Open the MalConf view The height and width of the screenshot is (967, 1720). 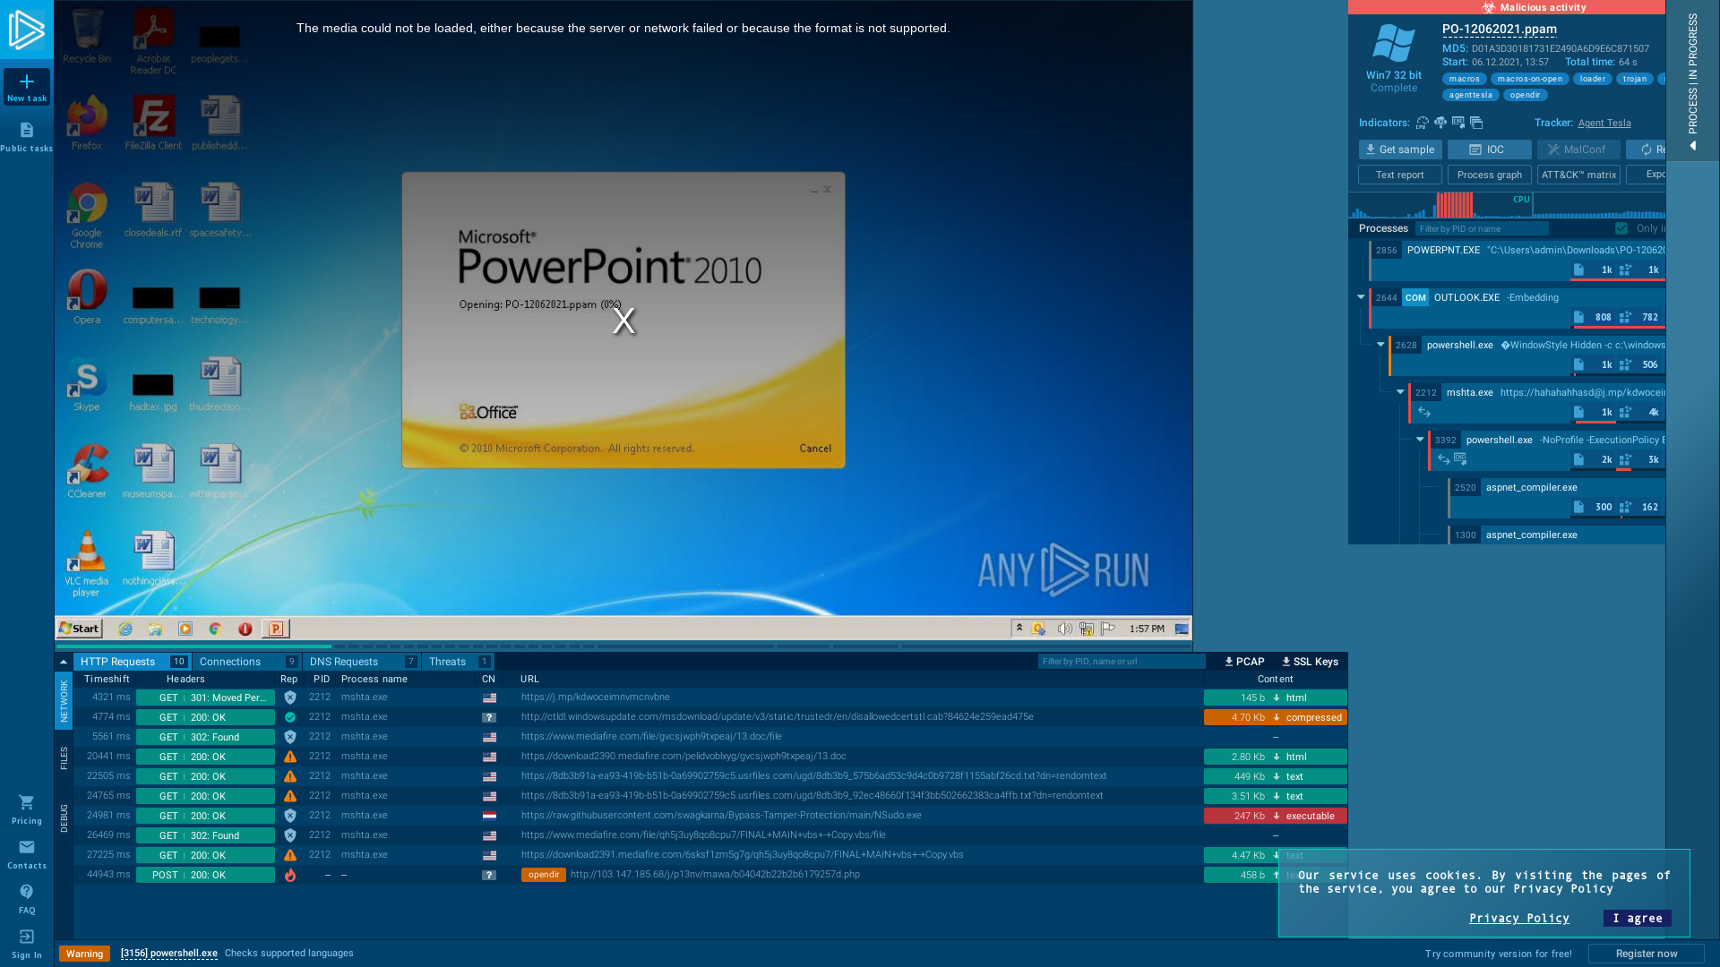(1578, 150)
